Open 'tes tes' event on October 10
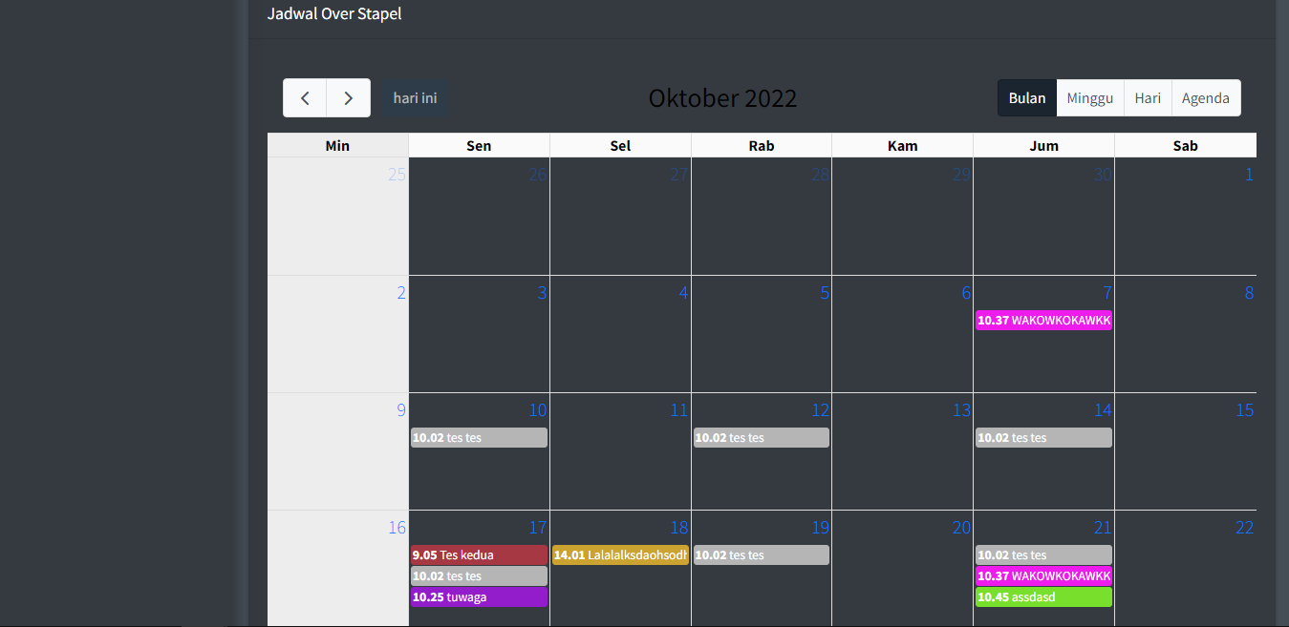 479,438
